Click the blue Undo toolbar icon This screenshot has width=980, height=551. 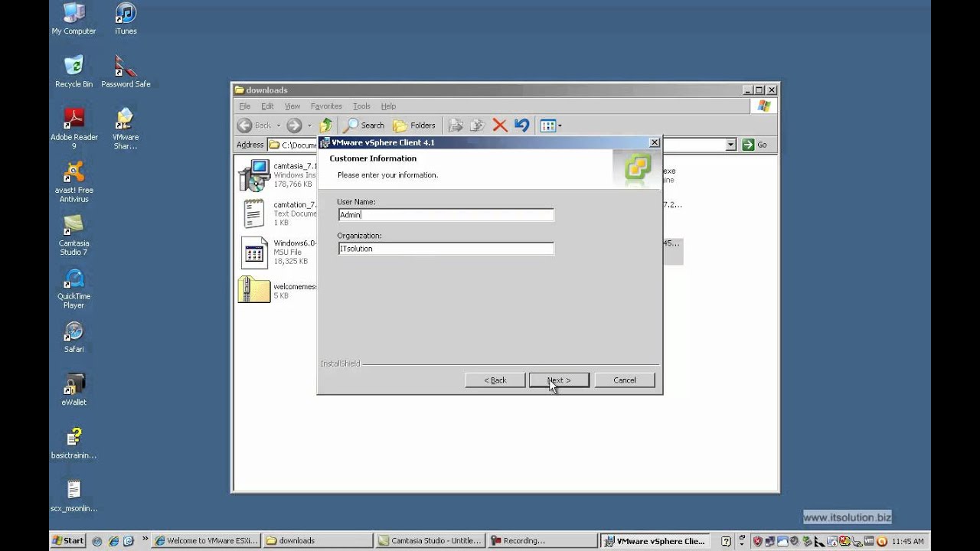click(522, 126)
